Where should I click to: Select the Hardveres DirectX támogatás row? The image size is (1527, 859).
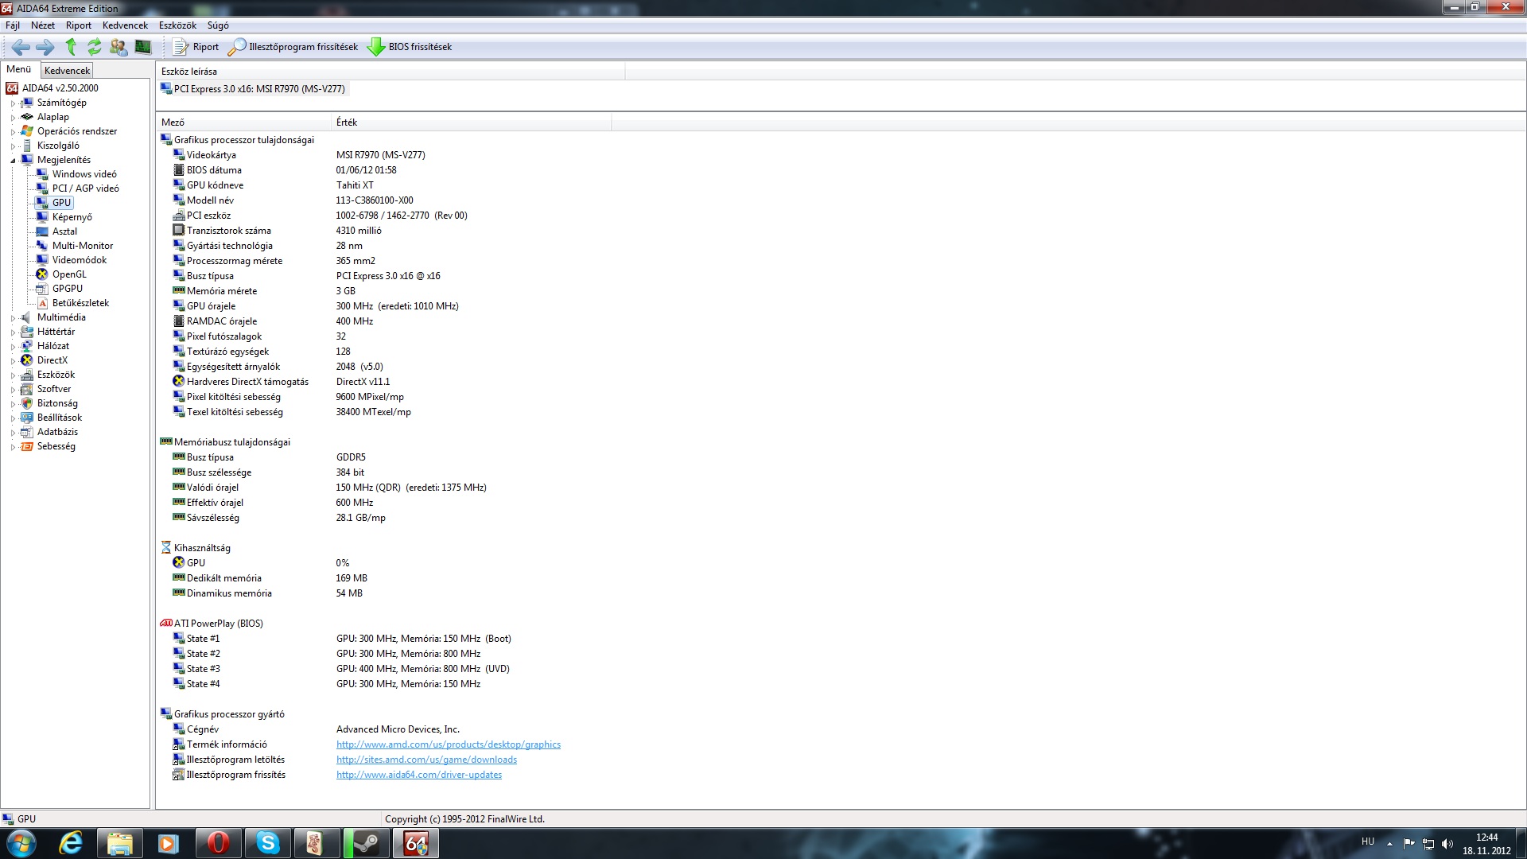(x=247, y=382)
